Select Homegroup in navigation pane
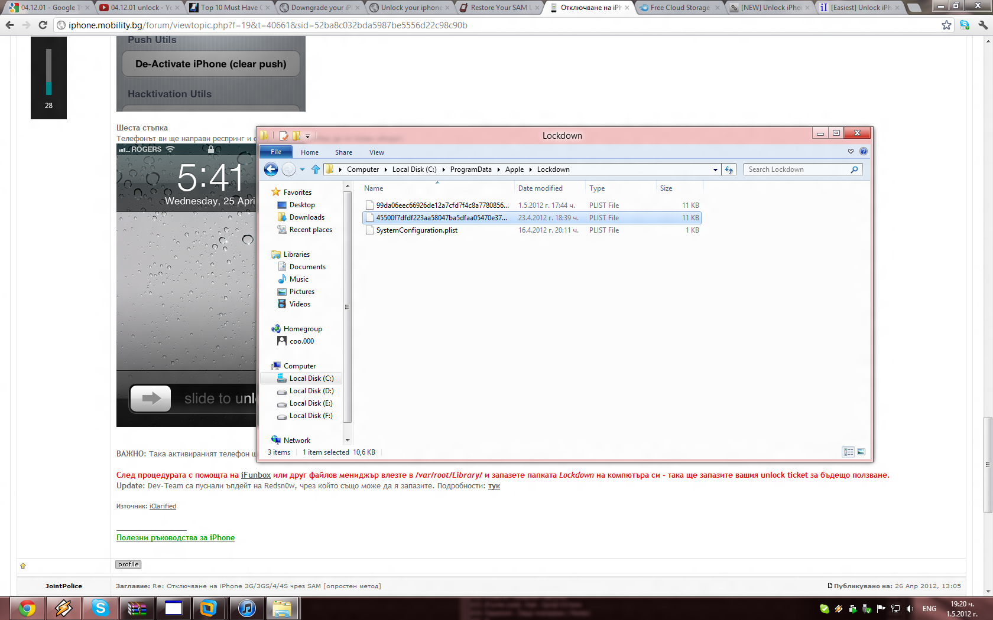993x620 pixels. click(x=303, y=329)
